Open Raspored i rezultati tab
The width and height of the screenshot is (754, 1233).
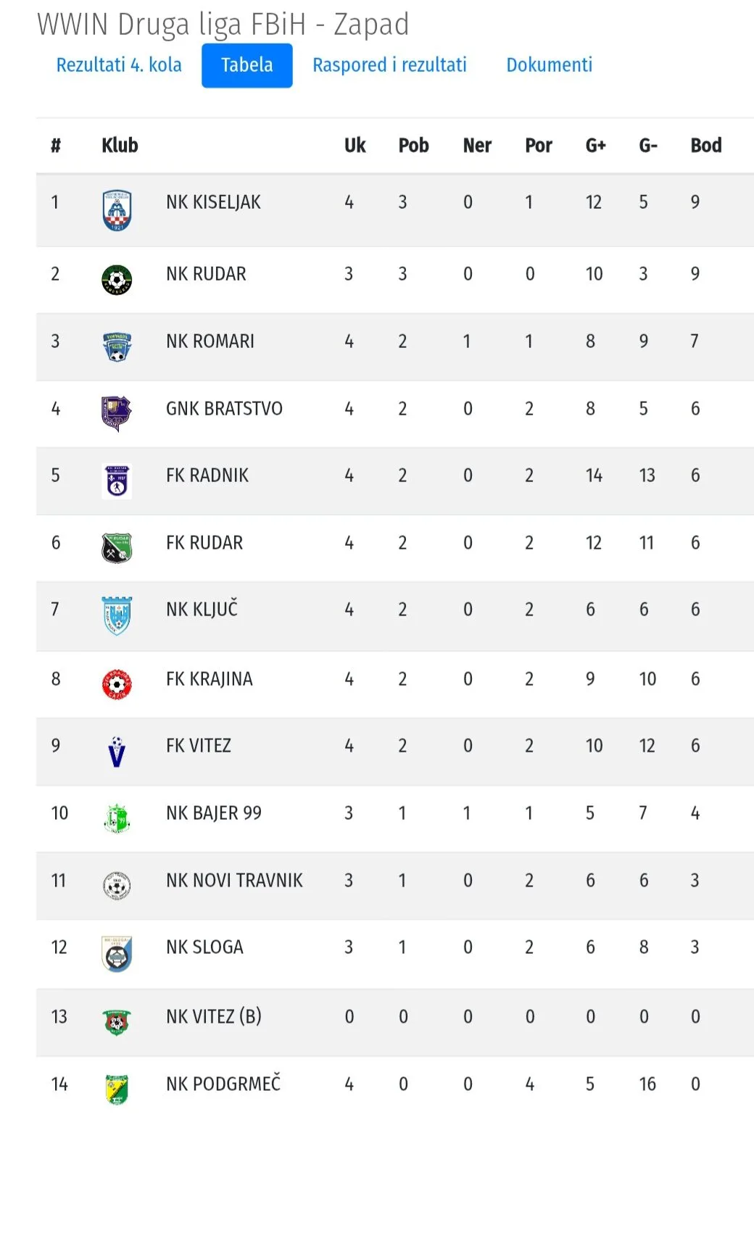pyautogui.click(x=389, y=65)
